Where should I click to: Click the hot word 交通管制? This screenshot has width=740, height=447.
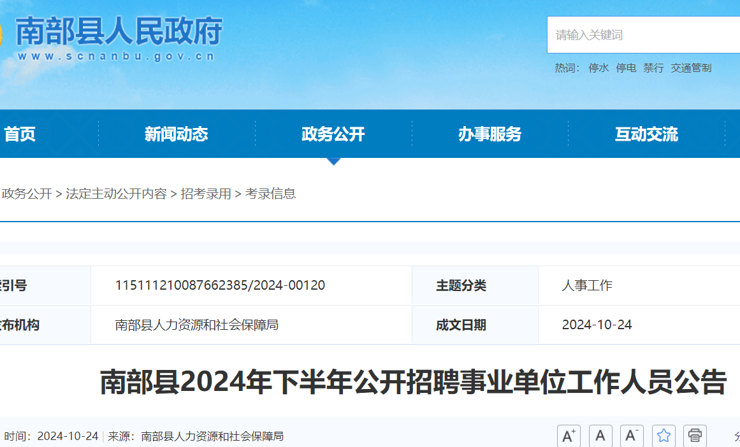pyautogui.click(x=691, y=68)
